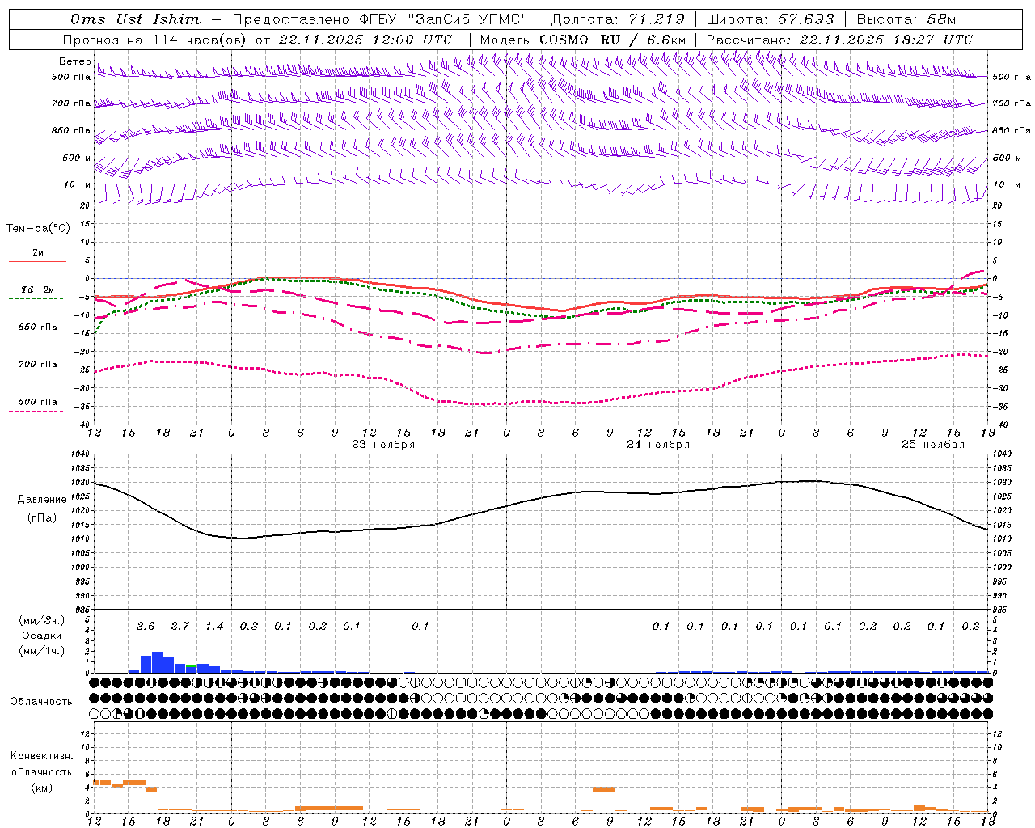Click the Долгота: 71.219 field
The image size is (1035, 828).
coord(618,19)
